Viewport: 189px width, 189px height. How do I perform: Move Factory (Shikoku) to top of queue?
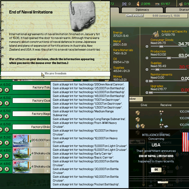pos(7,130)
